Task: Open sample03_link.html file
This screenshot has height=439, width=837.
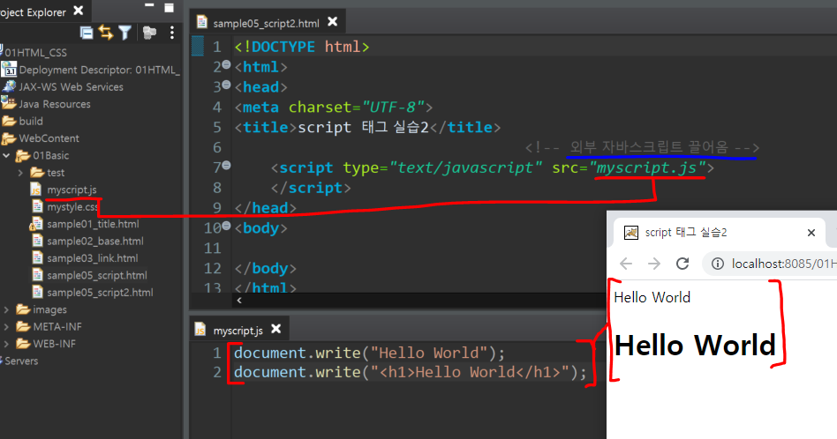Action: pos(93,258)
